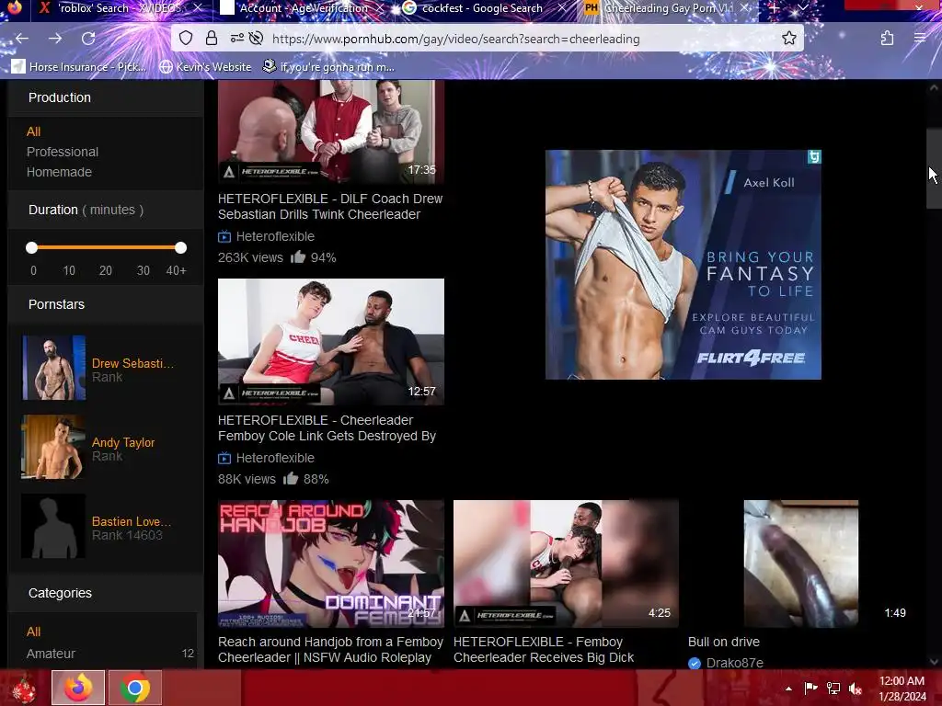Open the Andy Taylor performer link

[123, 442]
